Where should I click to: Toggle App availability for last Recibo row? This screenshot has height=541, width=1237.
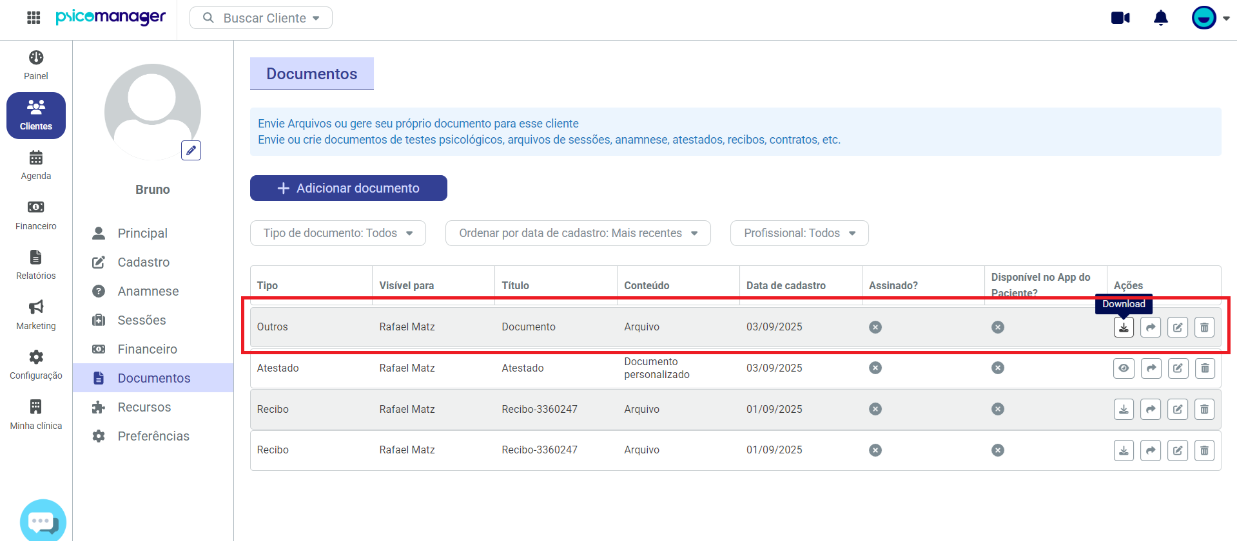[998, 450]
